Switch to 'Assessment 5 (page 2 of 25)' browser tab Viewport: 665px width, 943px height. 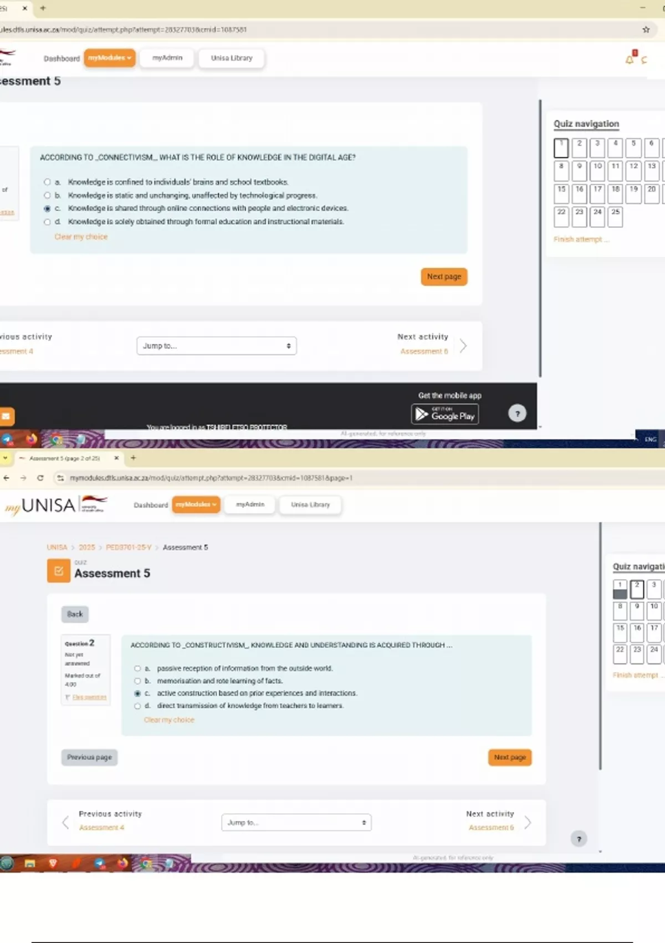[x=65, y=458]
